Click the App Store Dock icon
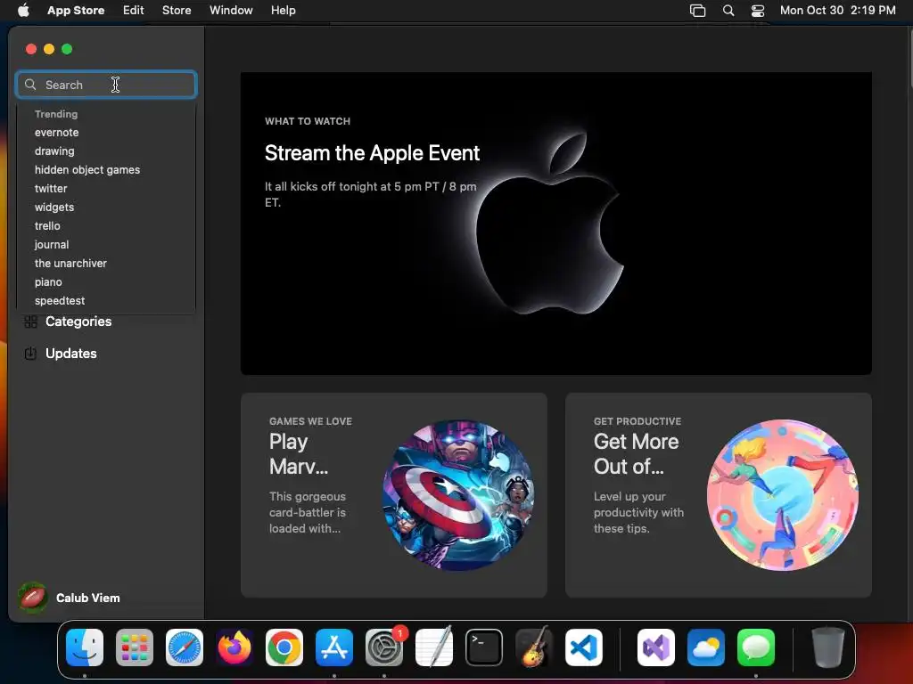 tap(334, 647)
